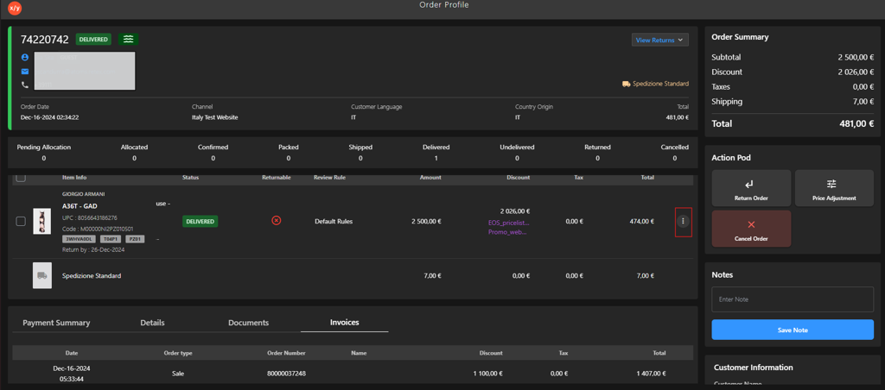Viewport: 885px width, 390px height.
Task: Click the Price Adjustment sliders icon
Action: point(832,184)
